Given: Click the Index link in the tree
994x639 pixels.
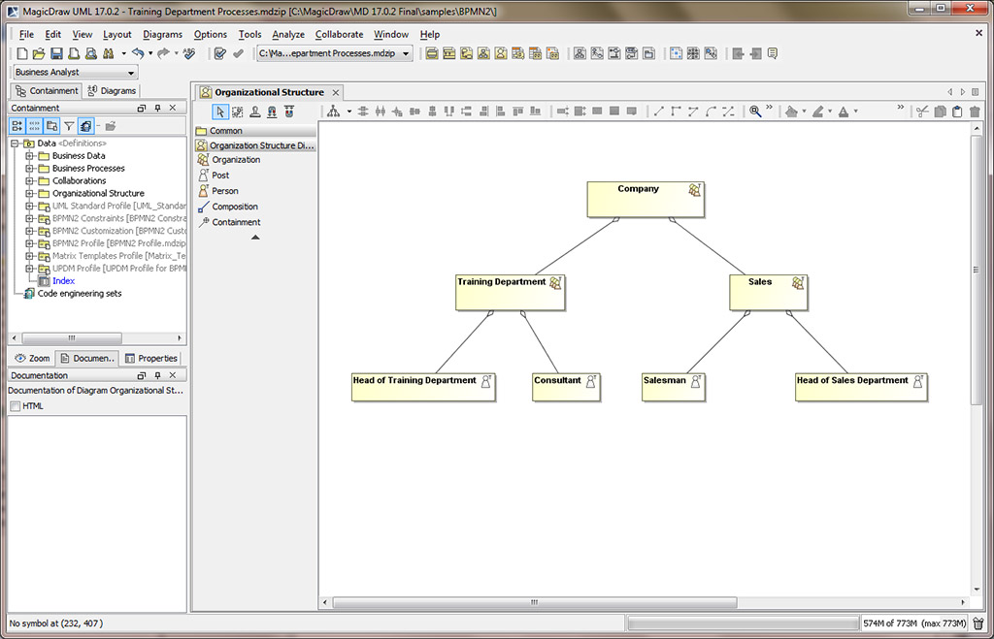Looking at the screenshot, I should [x=63, y=280].
